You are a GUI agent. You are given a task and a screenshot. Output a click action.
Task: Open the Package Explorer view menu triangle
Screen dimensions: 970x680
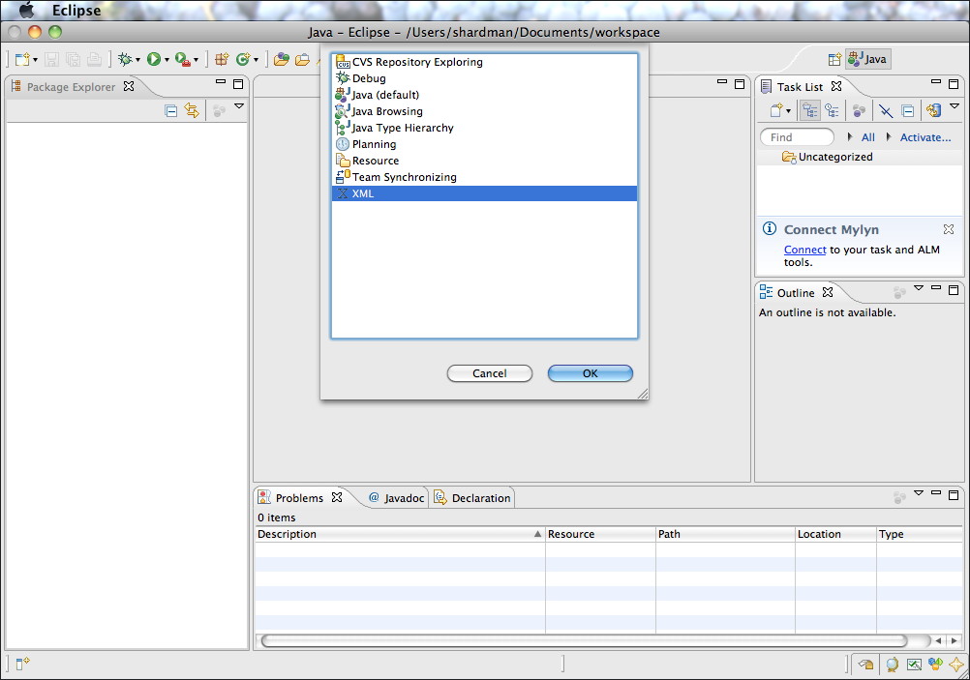click(239, 106)
